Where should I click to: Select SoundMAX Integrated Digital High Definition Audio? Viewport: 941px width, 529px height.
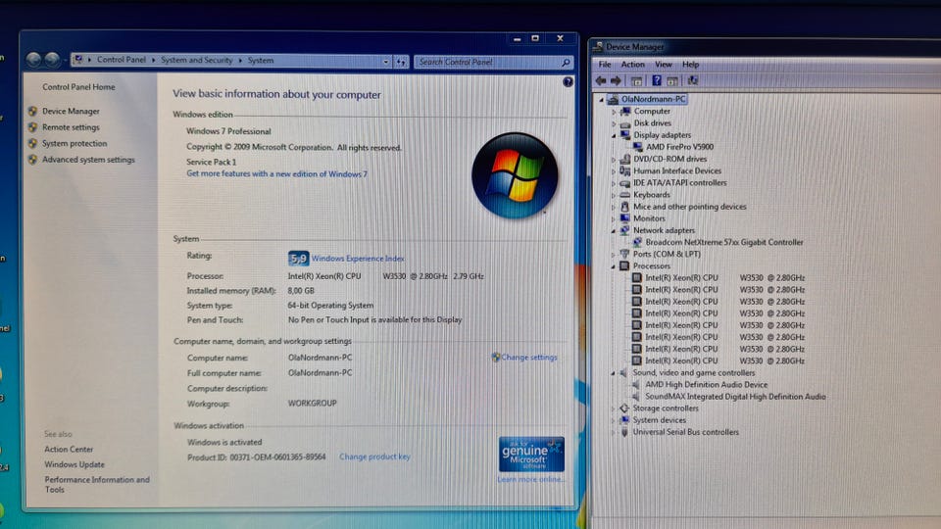point(735,397)
